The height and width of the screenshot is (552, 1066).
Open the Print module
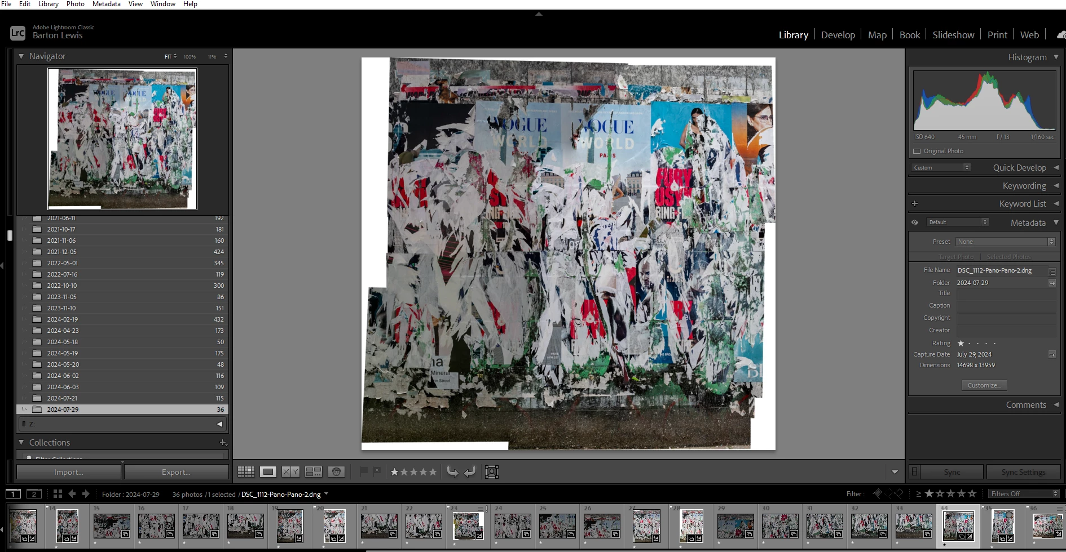[997, 35]
